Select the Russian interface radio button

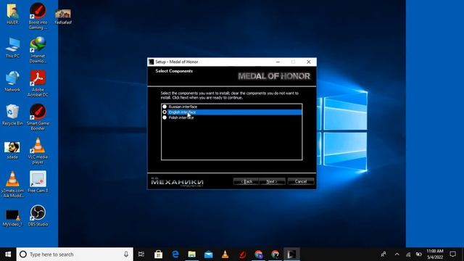[x=165, y=107]
